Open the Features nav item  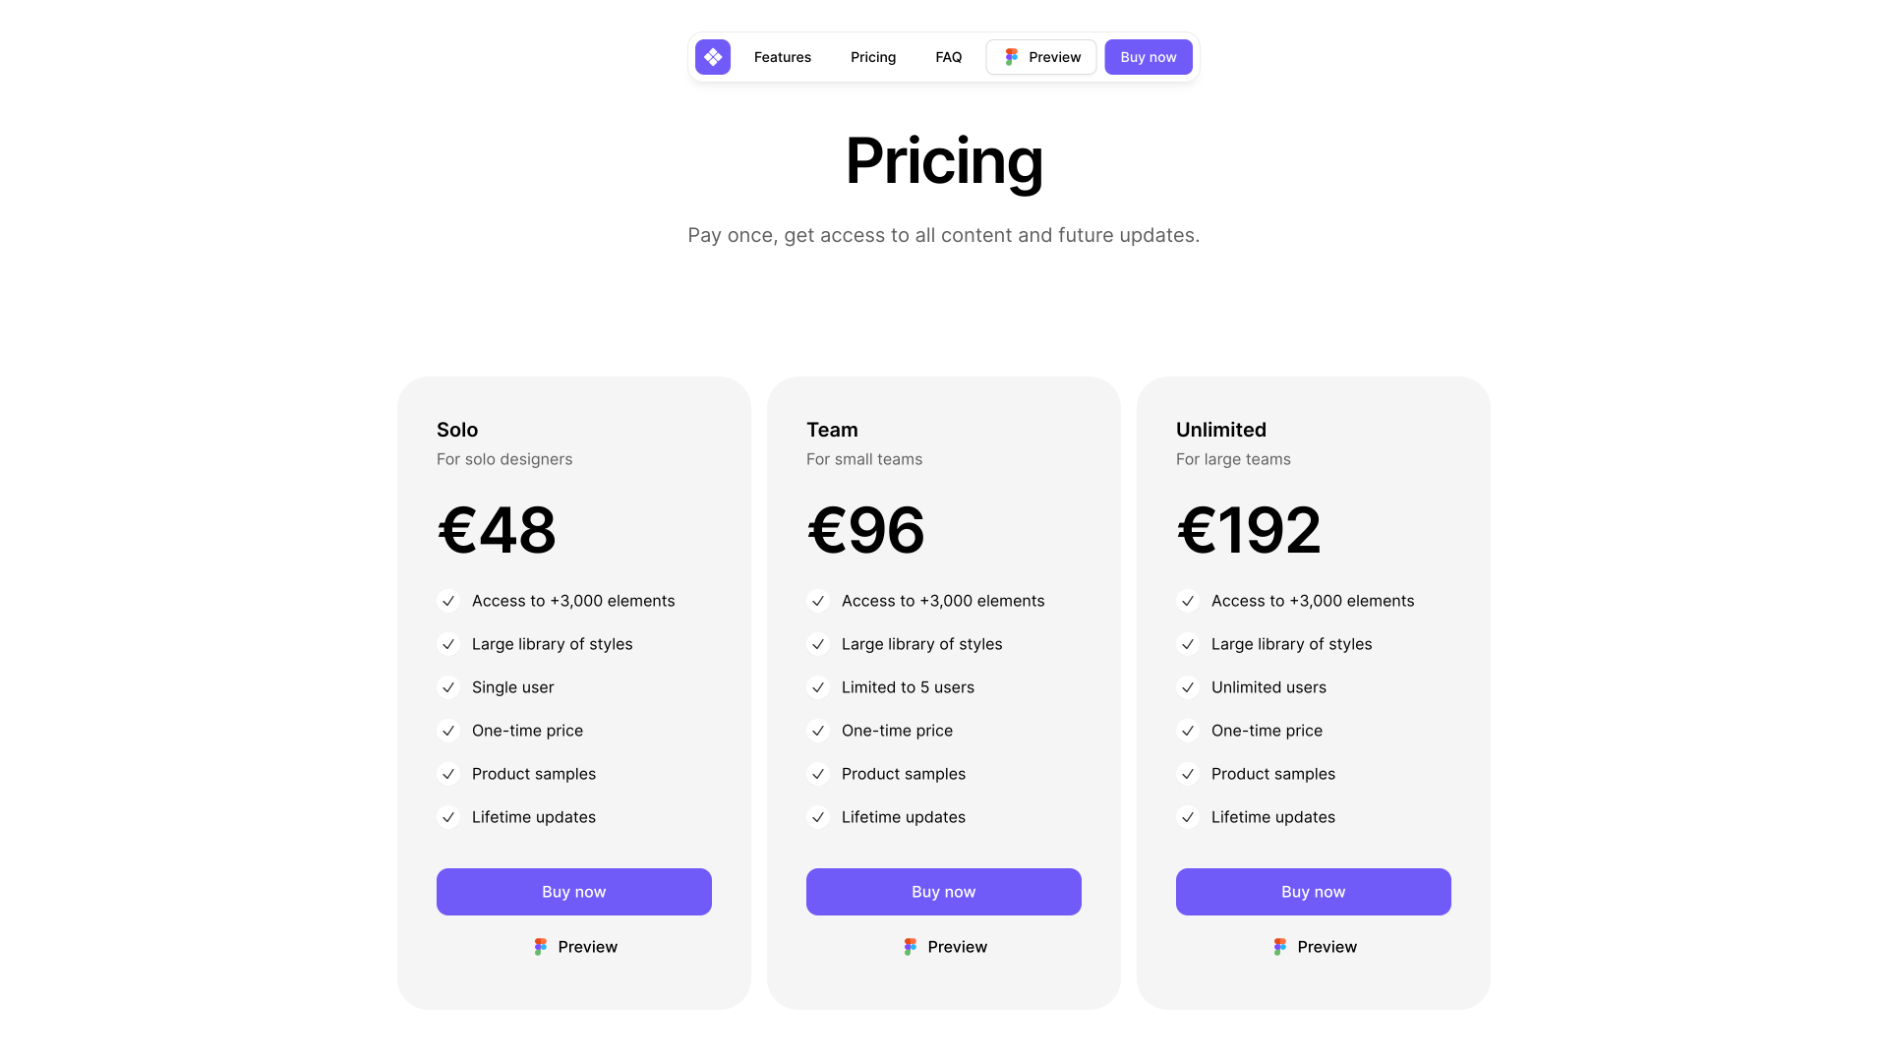click(x=783, y=57)
